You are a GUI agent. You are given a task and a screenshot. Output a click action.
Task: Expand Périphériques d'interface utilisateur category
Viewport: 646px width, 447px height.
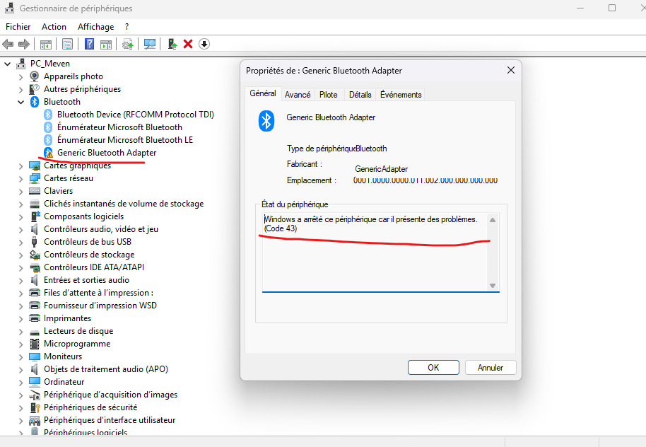tap(21, 421)
